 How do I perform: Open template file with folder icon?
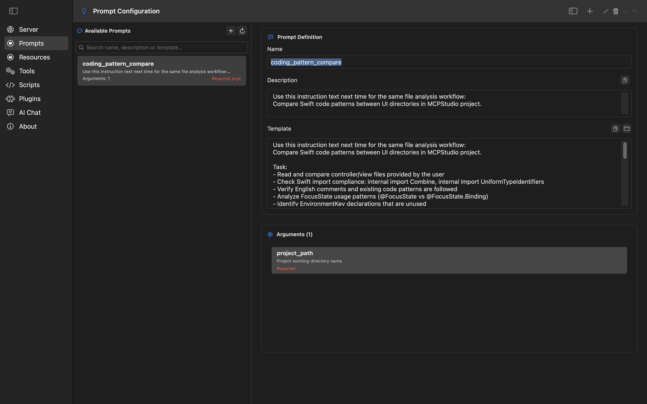click(627, 129)
